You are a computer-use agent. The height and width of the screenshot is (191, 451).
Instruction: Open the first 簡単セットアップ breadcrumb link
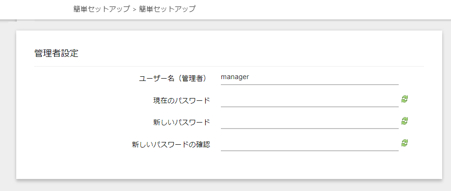pos(101,9)
